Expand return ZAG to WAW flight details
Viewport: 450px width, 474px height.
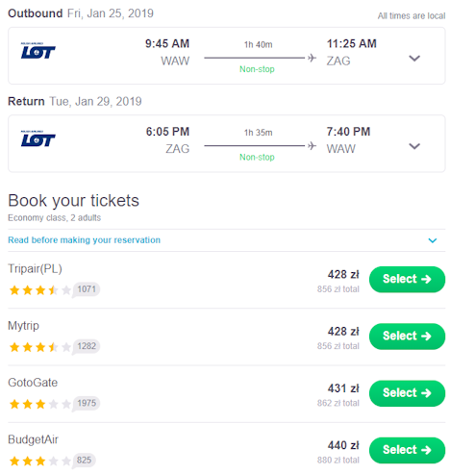pos(414,146)
